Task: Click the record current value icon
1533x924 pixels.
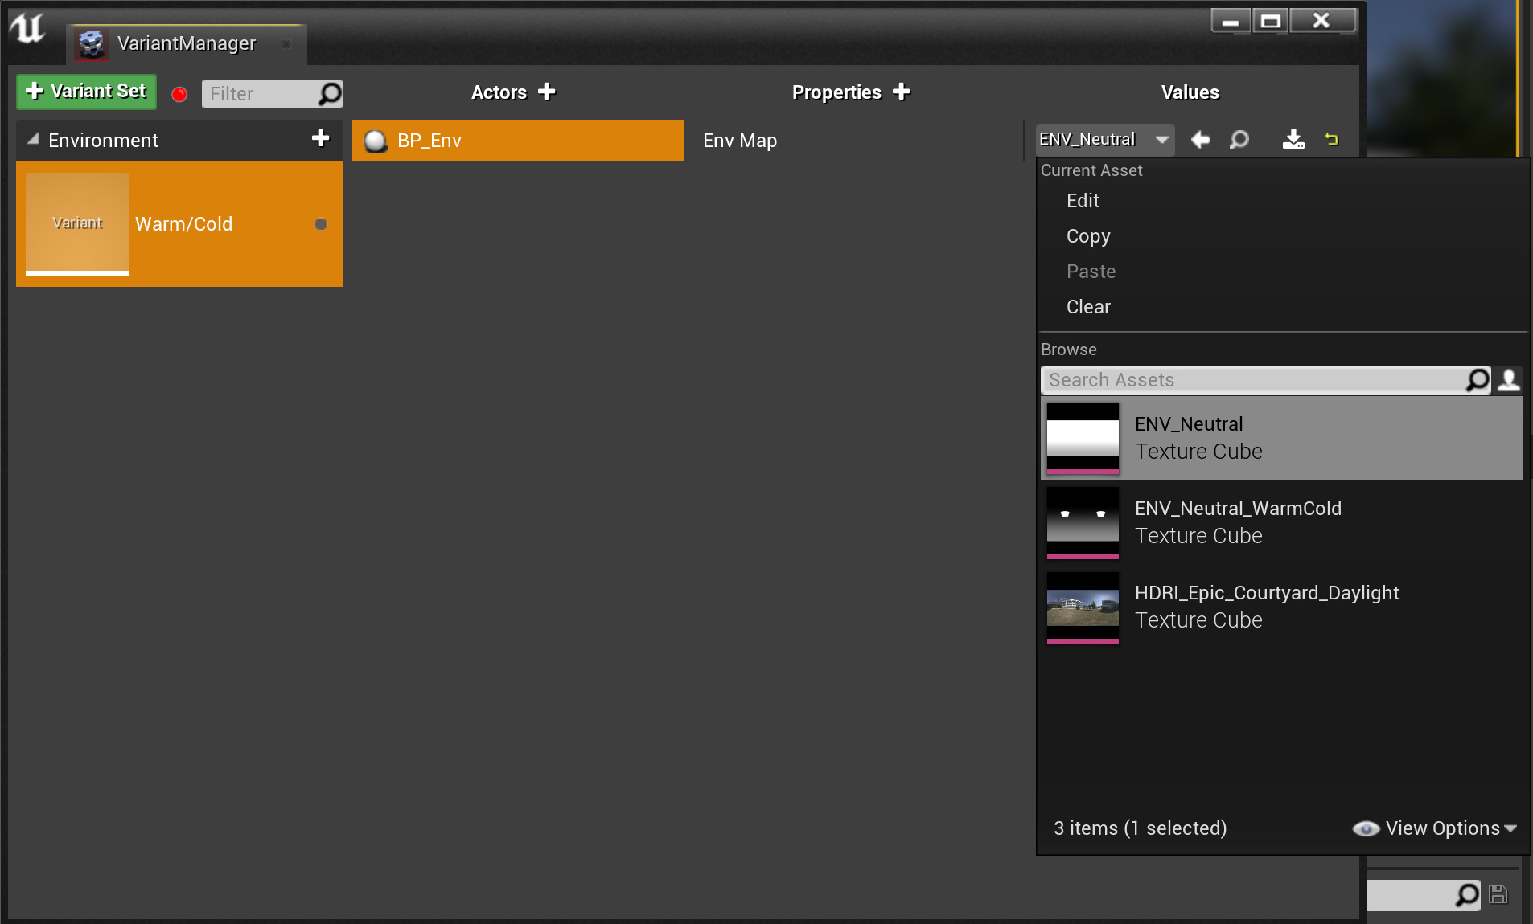Action: tap(1293, 140)
